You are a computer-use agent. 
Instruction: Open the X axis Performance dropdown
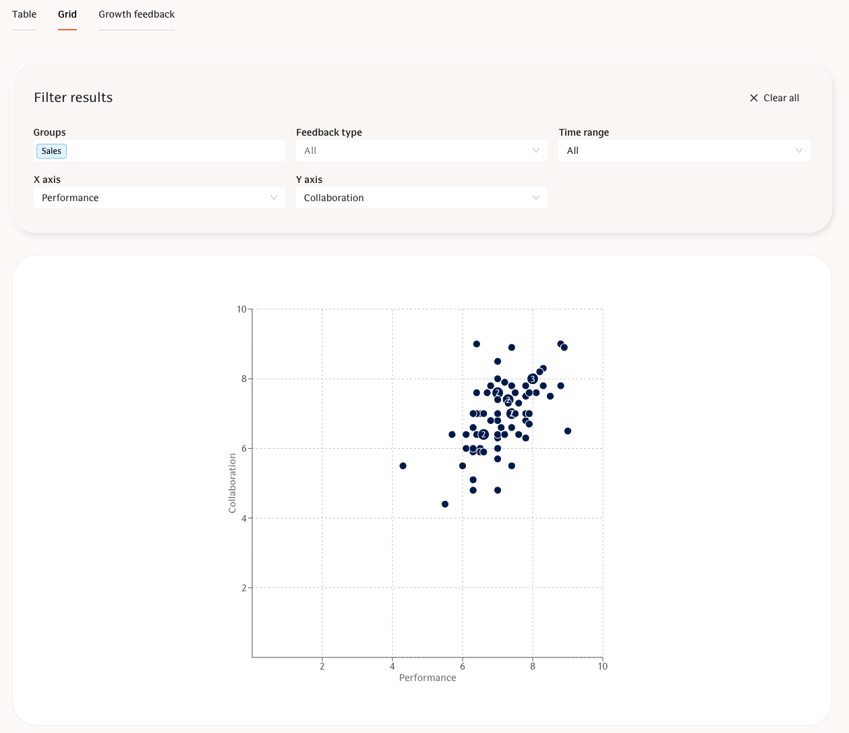(159, 198)
